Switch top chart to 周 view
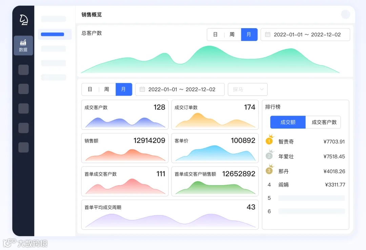The height and width of the screenshot is (250, 366). click(x=232, y=34)
